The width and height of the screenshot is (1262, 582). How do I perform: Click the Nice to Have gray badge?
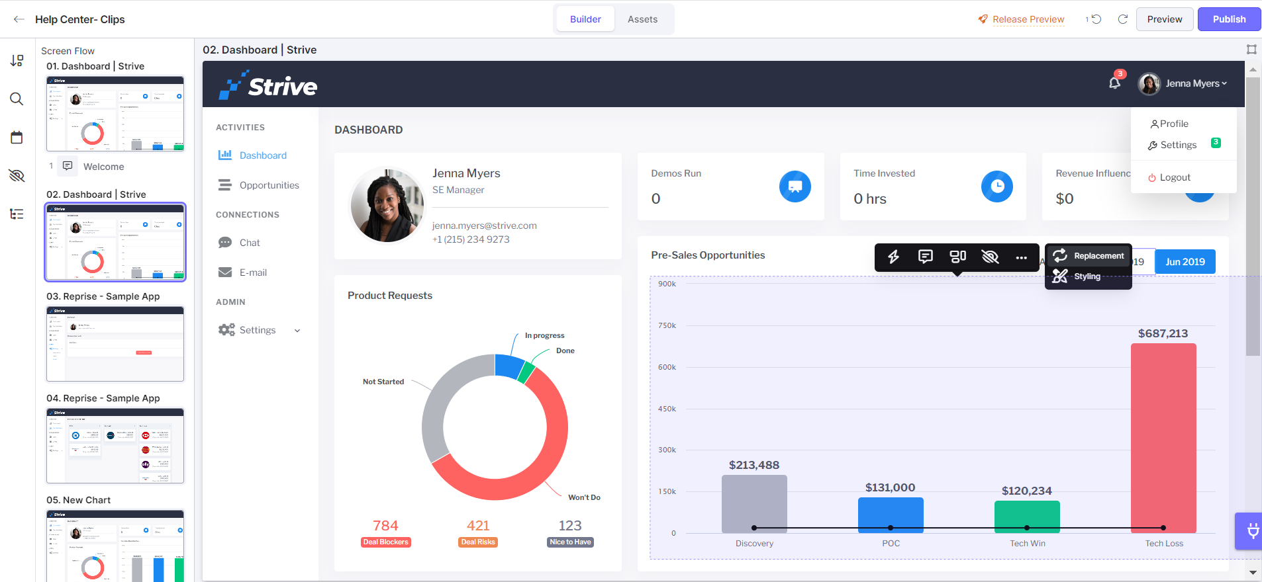(x=570, y=542)
